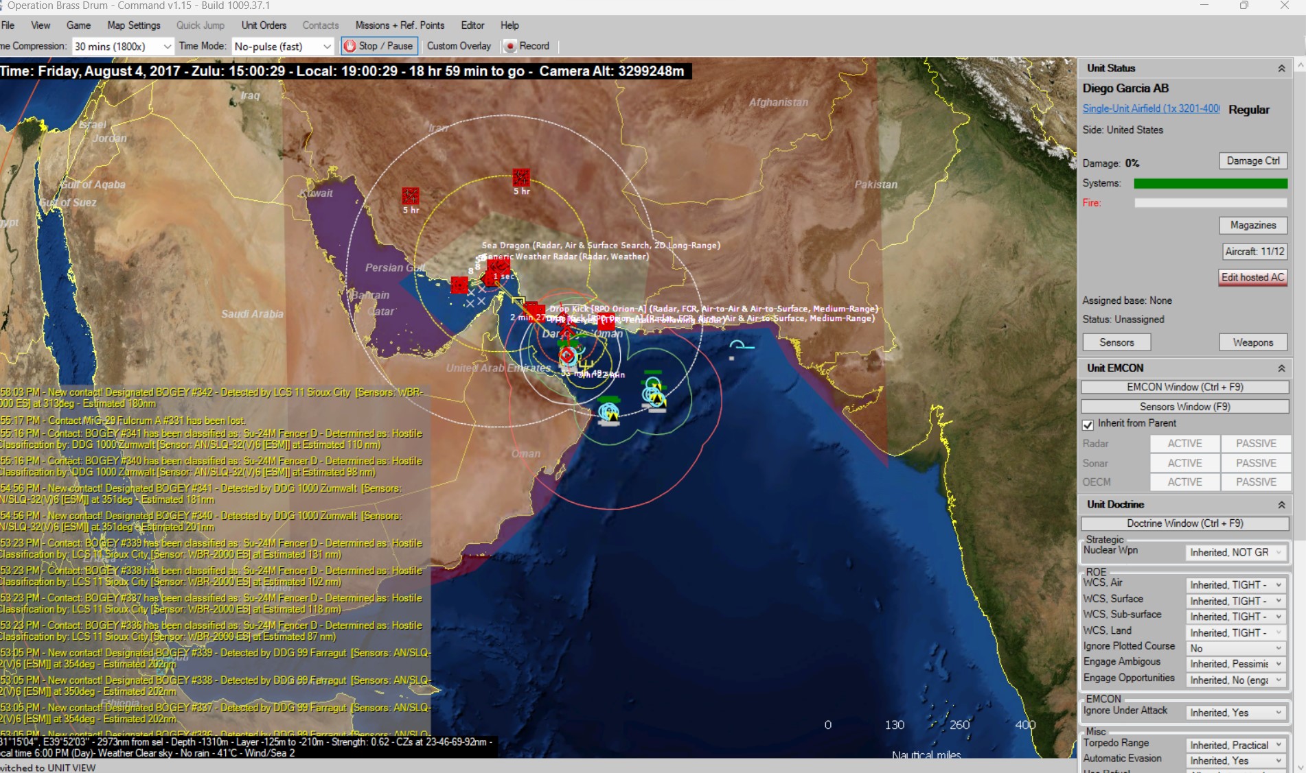1306x773 pixels.
Task: Open the Editor menu
Action: pyautogui.click(x=472, y=25)
